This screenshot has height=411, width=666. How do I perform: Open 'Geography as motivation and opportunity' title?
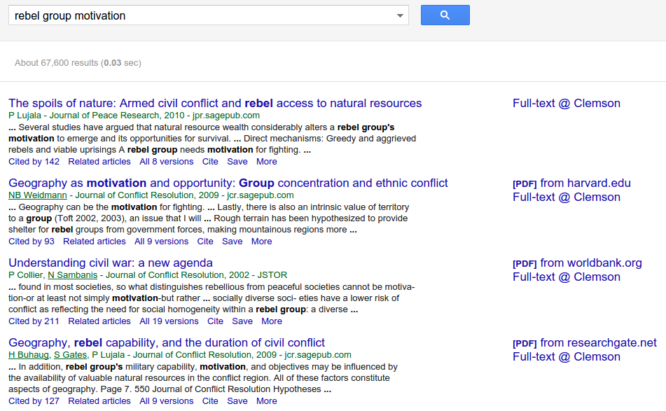(x=228, y=183)
